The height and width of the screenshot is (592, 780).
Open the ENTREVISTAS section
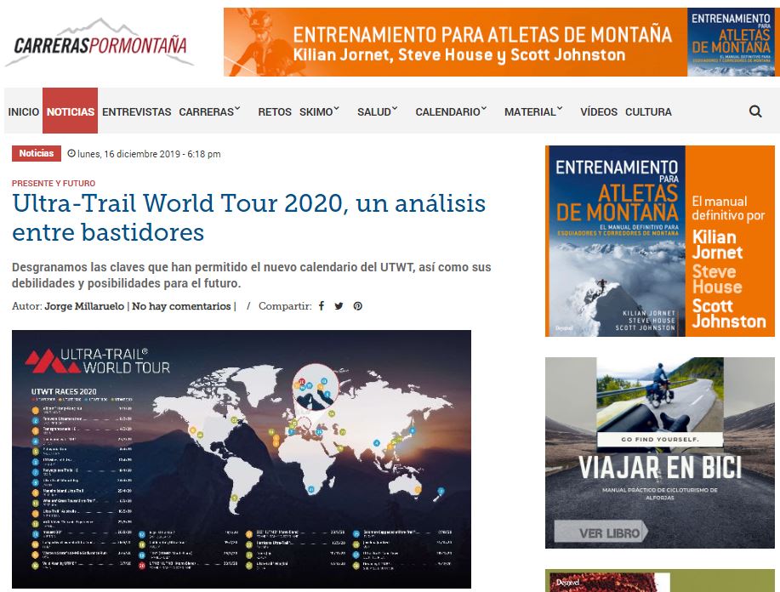coord(137,112)
